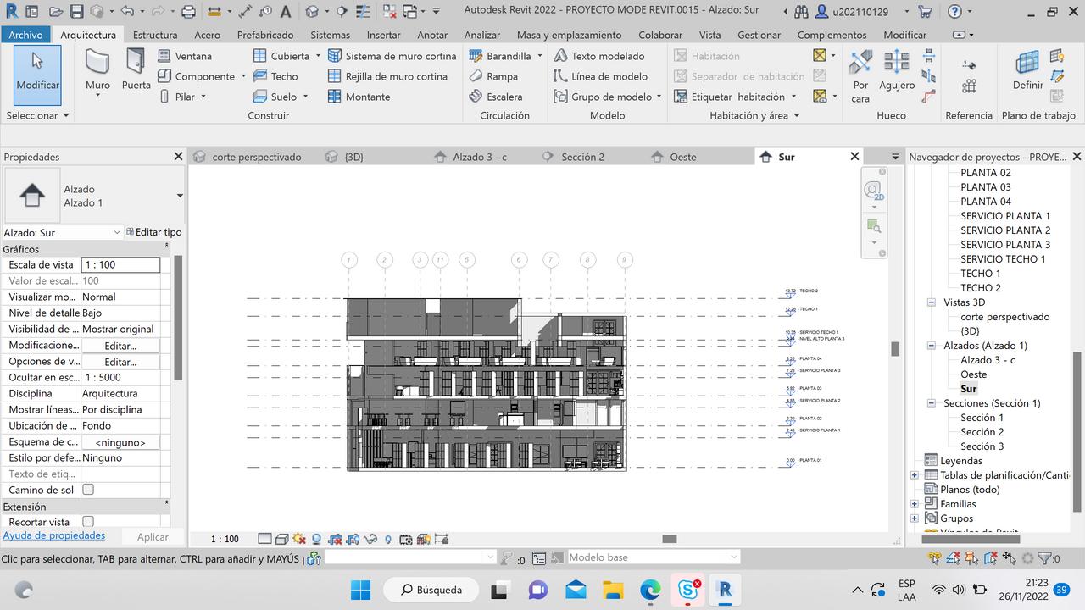Screen dimensions: 1085x610
Task: Open the Sección 2 view tab
Action: (582, 157)
